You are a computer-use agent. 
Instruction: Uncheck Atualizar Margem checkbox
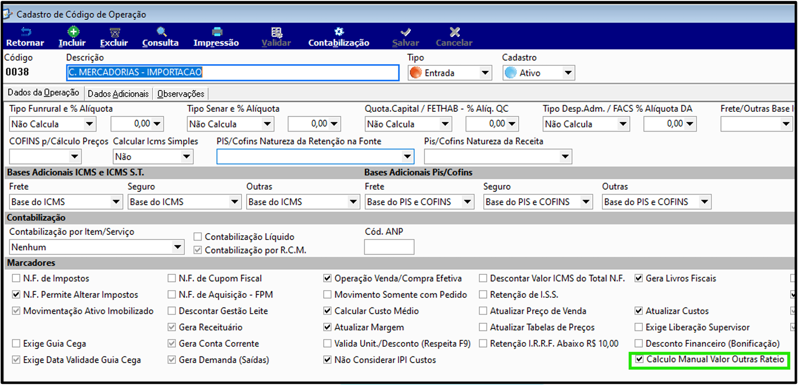pos(327,327)
